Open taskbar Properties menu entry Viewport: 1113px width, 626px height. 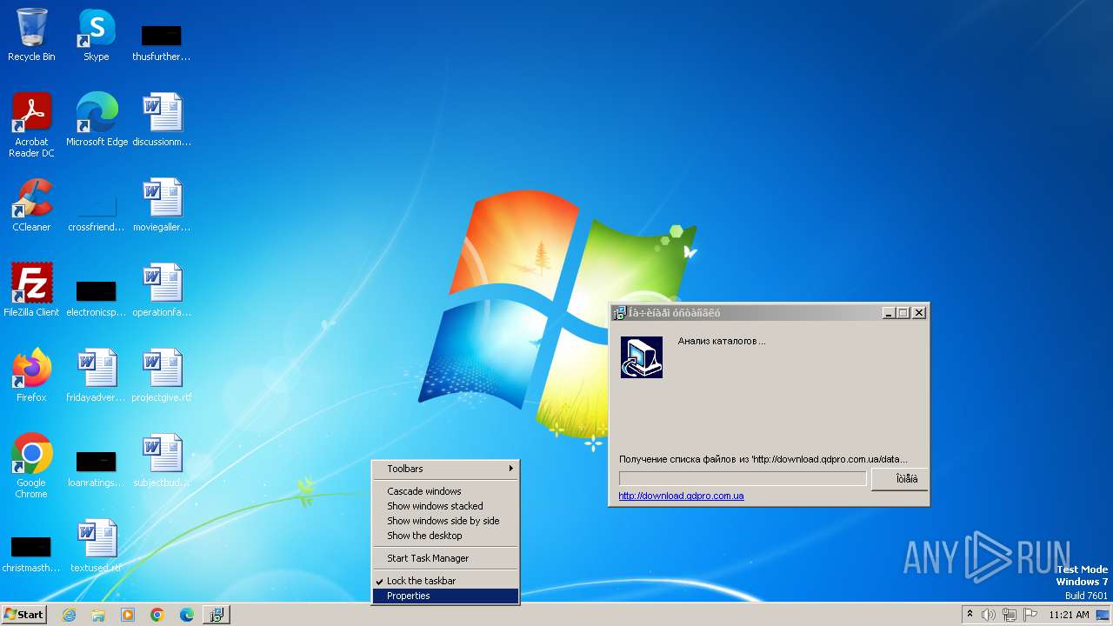(445, 596)
